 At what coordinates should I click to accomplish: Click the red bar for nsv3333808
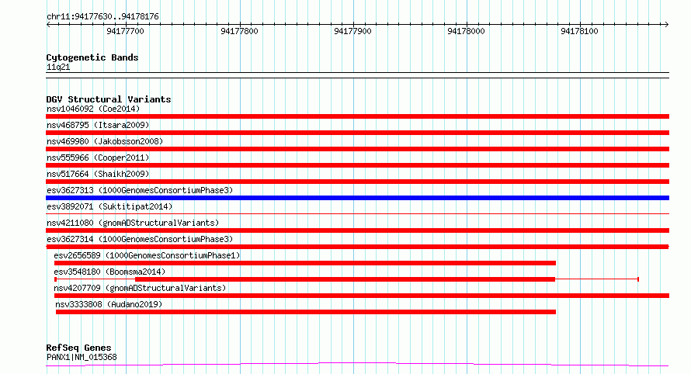306,312
